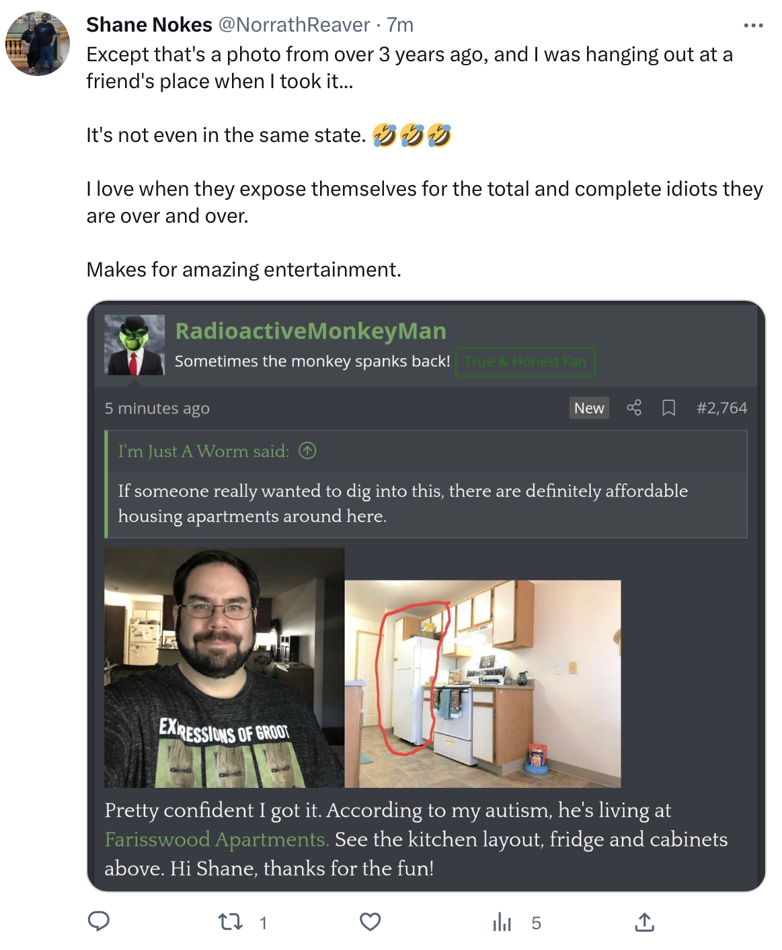Click the New post label
Viewport: 782px width, 950px height.
589,408
